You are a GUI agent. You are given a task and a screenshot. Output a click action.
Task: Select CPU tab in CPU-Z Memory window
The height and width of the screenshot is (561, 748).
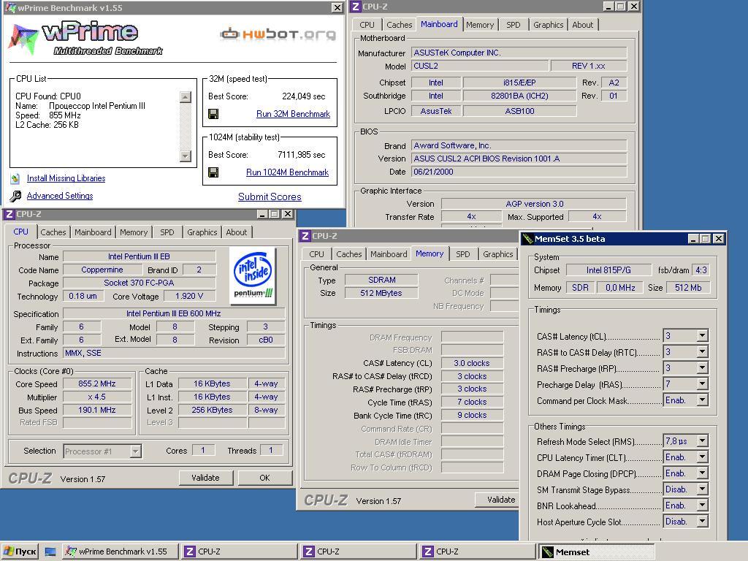[x=316, y=254]
